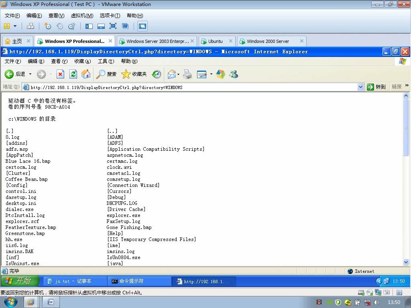Open VMware 帮助(H) menu
Image resolution: width=411 pixels, height=308 pixels.
point(135,16)
